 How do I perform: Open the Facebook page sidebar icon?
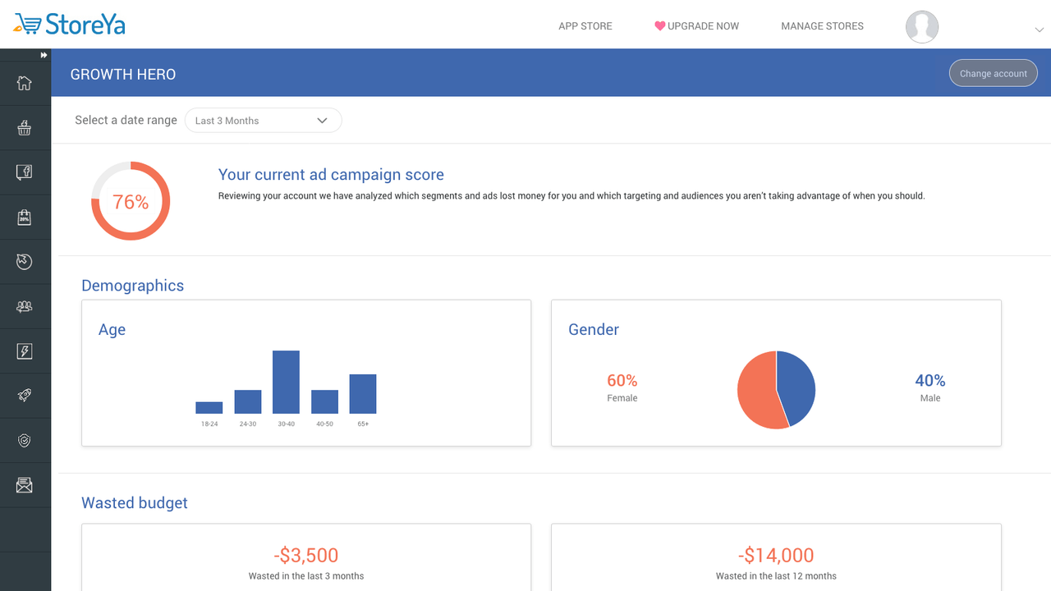(x=25, y=172)
